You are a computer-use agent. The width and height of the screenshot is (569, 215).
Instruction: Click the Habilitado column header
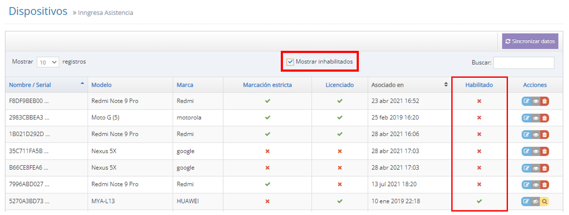pyautogui.click(x=479, y=85)
